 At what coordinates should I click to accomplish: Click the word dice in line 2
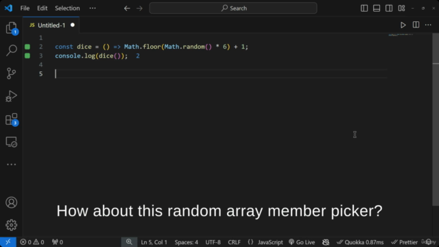[84, 47]
